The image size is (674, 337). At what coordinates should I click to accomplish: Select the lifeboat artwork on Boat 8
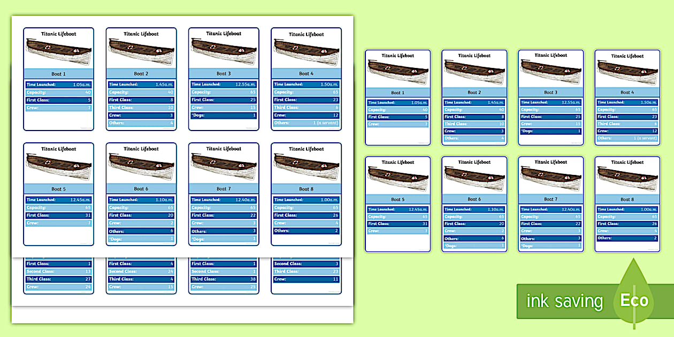point(305,165)
